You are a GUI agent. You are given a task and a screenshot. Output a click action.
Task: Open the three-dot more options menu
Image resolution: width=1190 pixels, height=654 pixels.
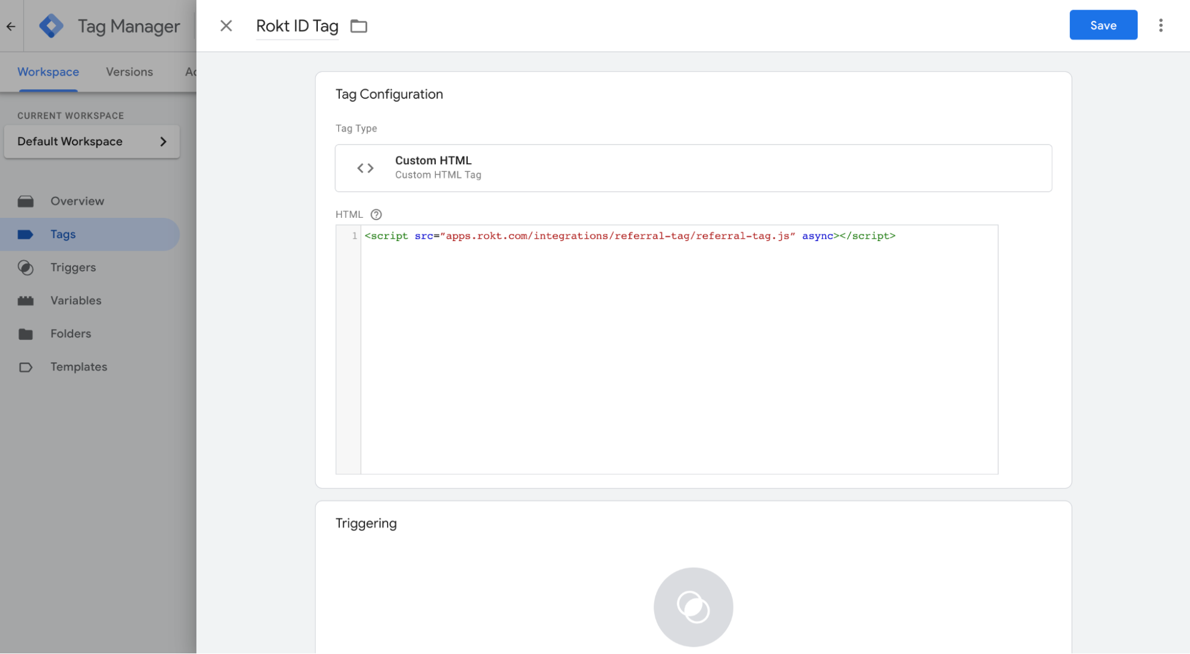(1160, 25)
